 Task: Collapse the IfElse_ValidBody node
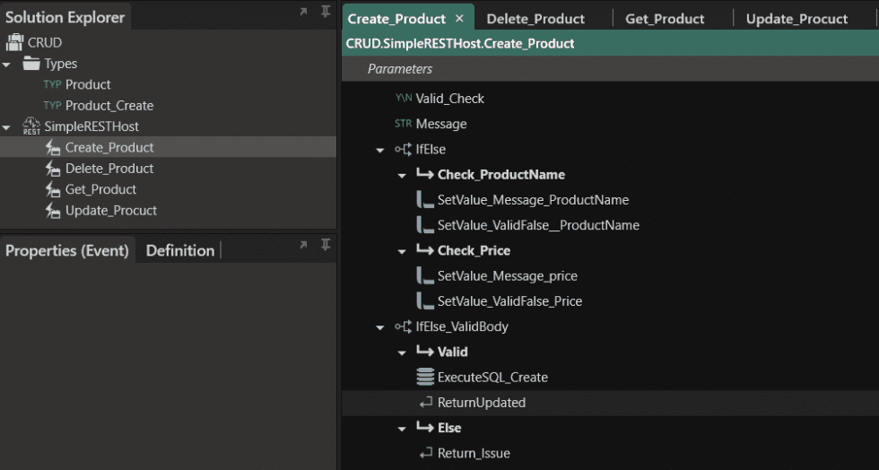click(380, 327)
